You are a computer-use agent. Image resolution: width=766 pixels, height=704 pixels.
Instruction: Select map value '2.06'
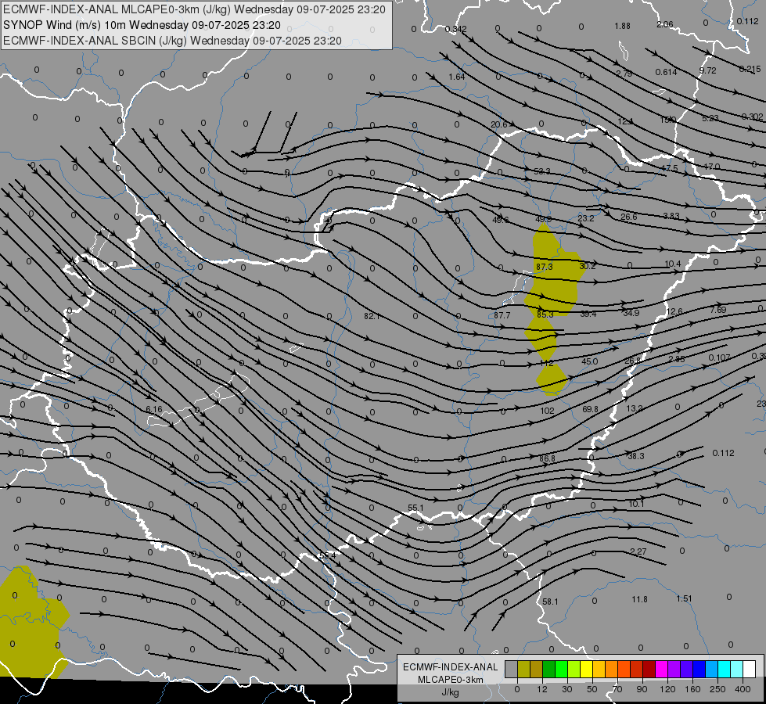click(665, 24)
